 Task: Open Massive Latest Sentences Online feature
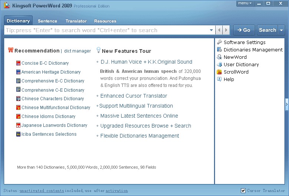(139, 116)
